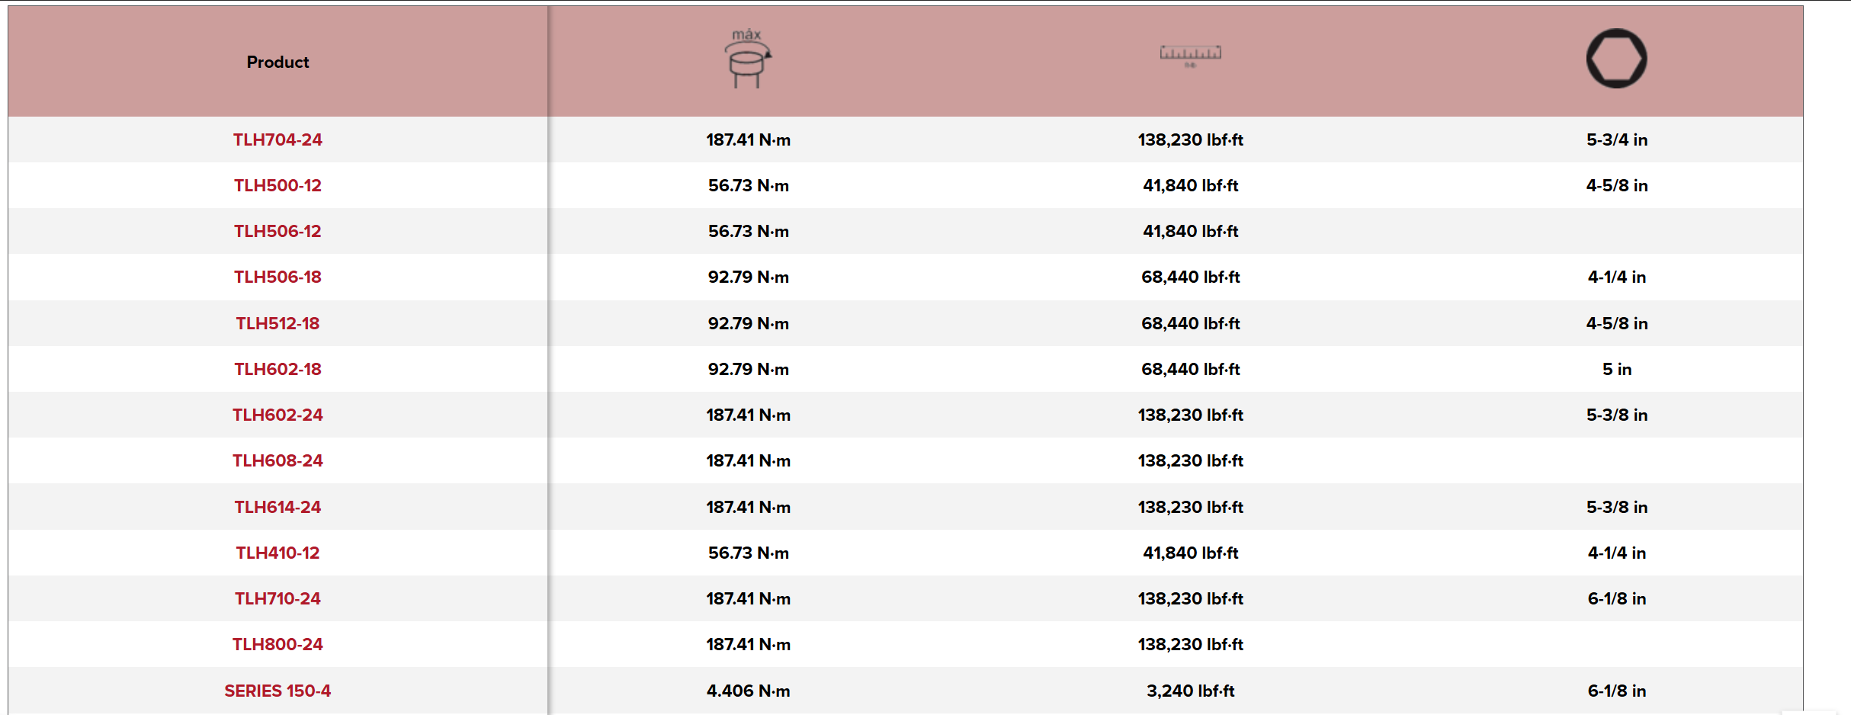Click the max torque column icon
This screenshot has height=715, width=1851.
(747, 59)
